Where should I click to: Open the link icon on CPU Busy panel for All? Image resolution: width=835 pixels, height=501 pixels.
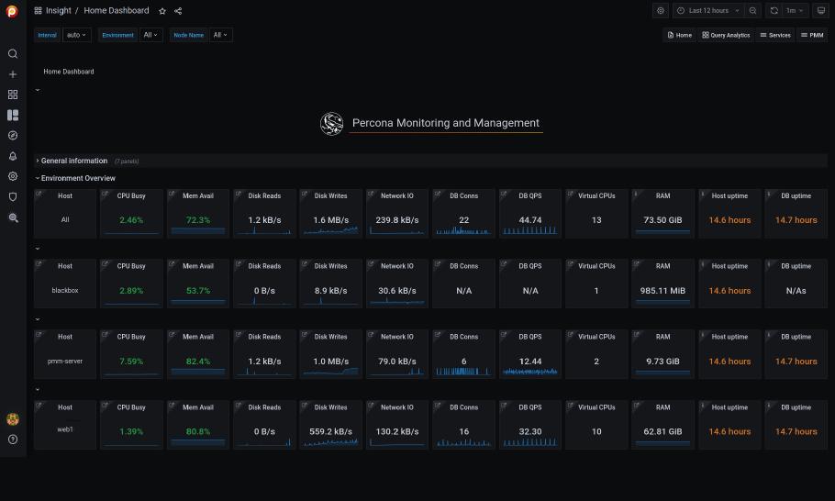(x=105, y=195)
